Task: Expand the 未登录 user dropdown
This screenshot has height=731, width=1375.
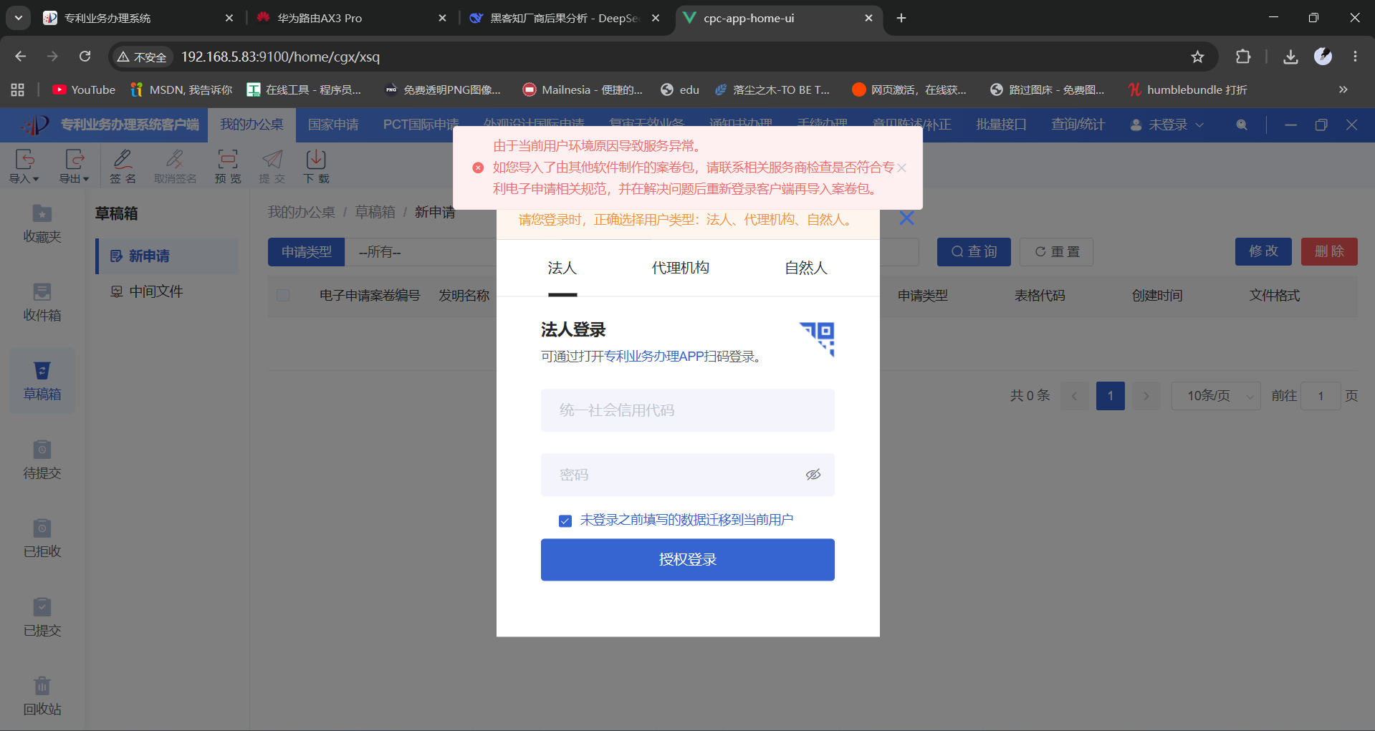Action: (x=1167, y=125)
